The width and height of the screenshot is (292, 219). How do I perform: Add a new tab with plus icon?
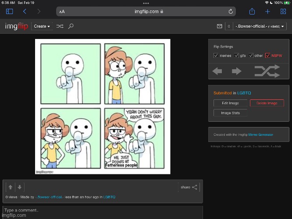267,11
